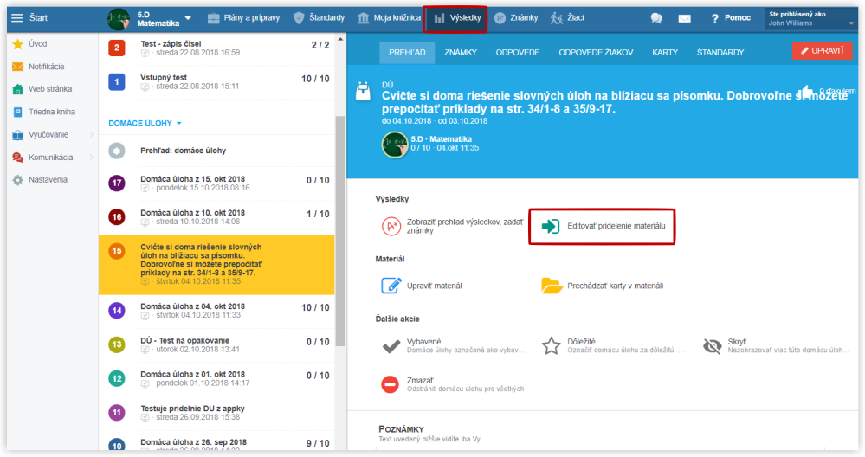Click the Plány a prípravy briefcase icon
The width and height of the screenshot is (865, 457).
click(x=214, y=18)
